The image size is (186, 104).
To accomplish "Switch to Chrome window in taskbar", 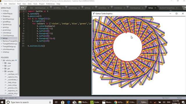I will pos(119,102).
